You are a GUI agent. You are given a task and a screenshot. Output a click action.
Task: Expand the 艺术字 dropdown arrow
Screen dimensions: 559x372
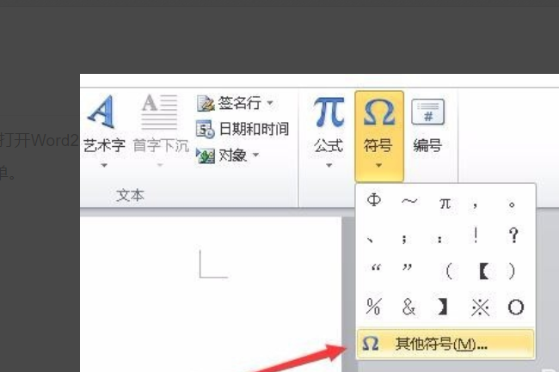(104, 165)
